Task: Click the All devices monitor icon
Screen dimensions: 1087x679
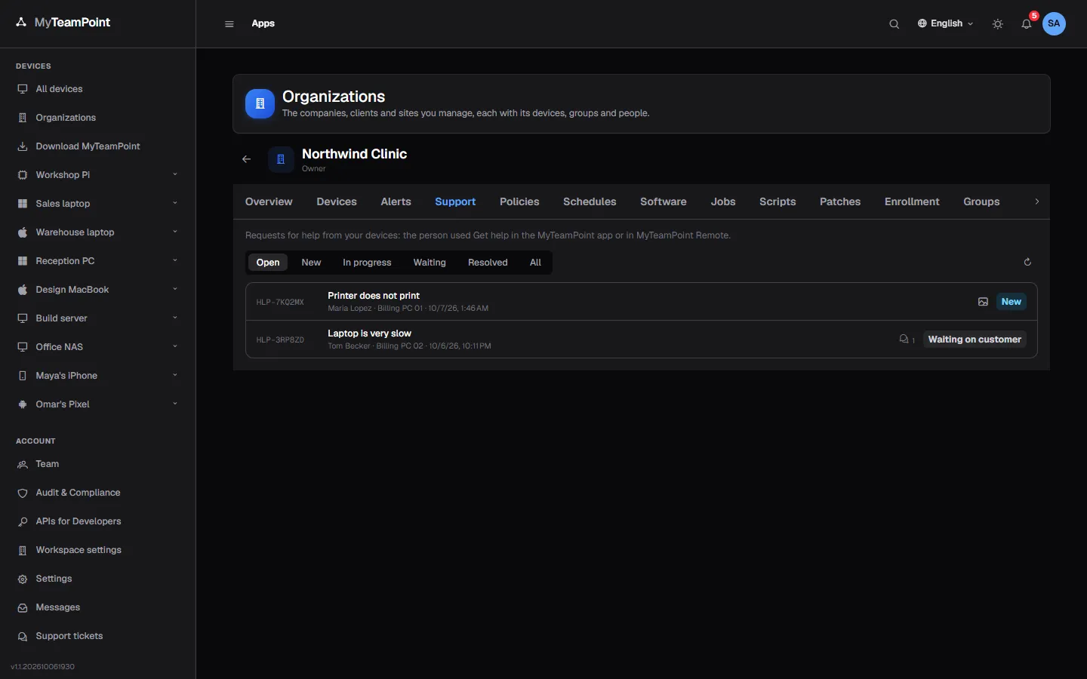Action: [x=23, y=89]
